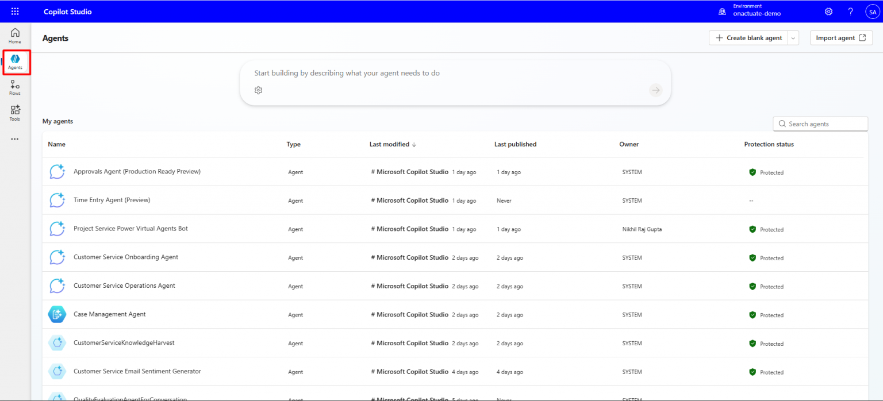Click the Copilot Studio title
Viewport: 883px width, 401px height.
[68, 11]
